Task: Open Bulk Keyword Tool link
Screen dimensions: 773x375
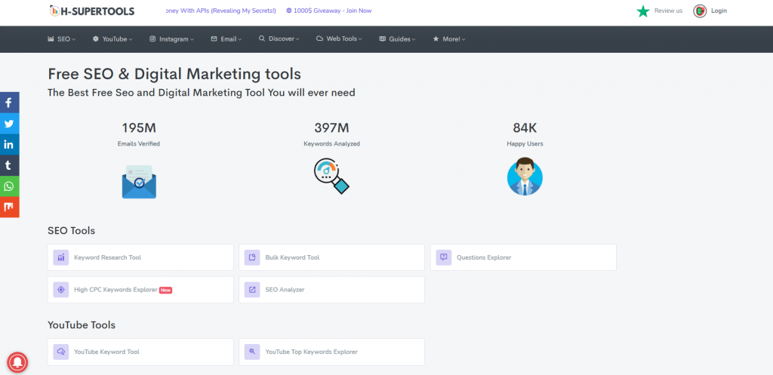Action: coord(332,257)
